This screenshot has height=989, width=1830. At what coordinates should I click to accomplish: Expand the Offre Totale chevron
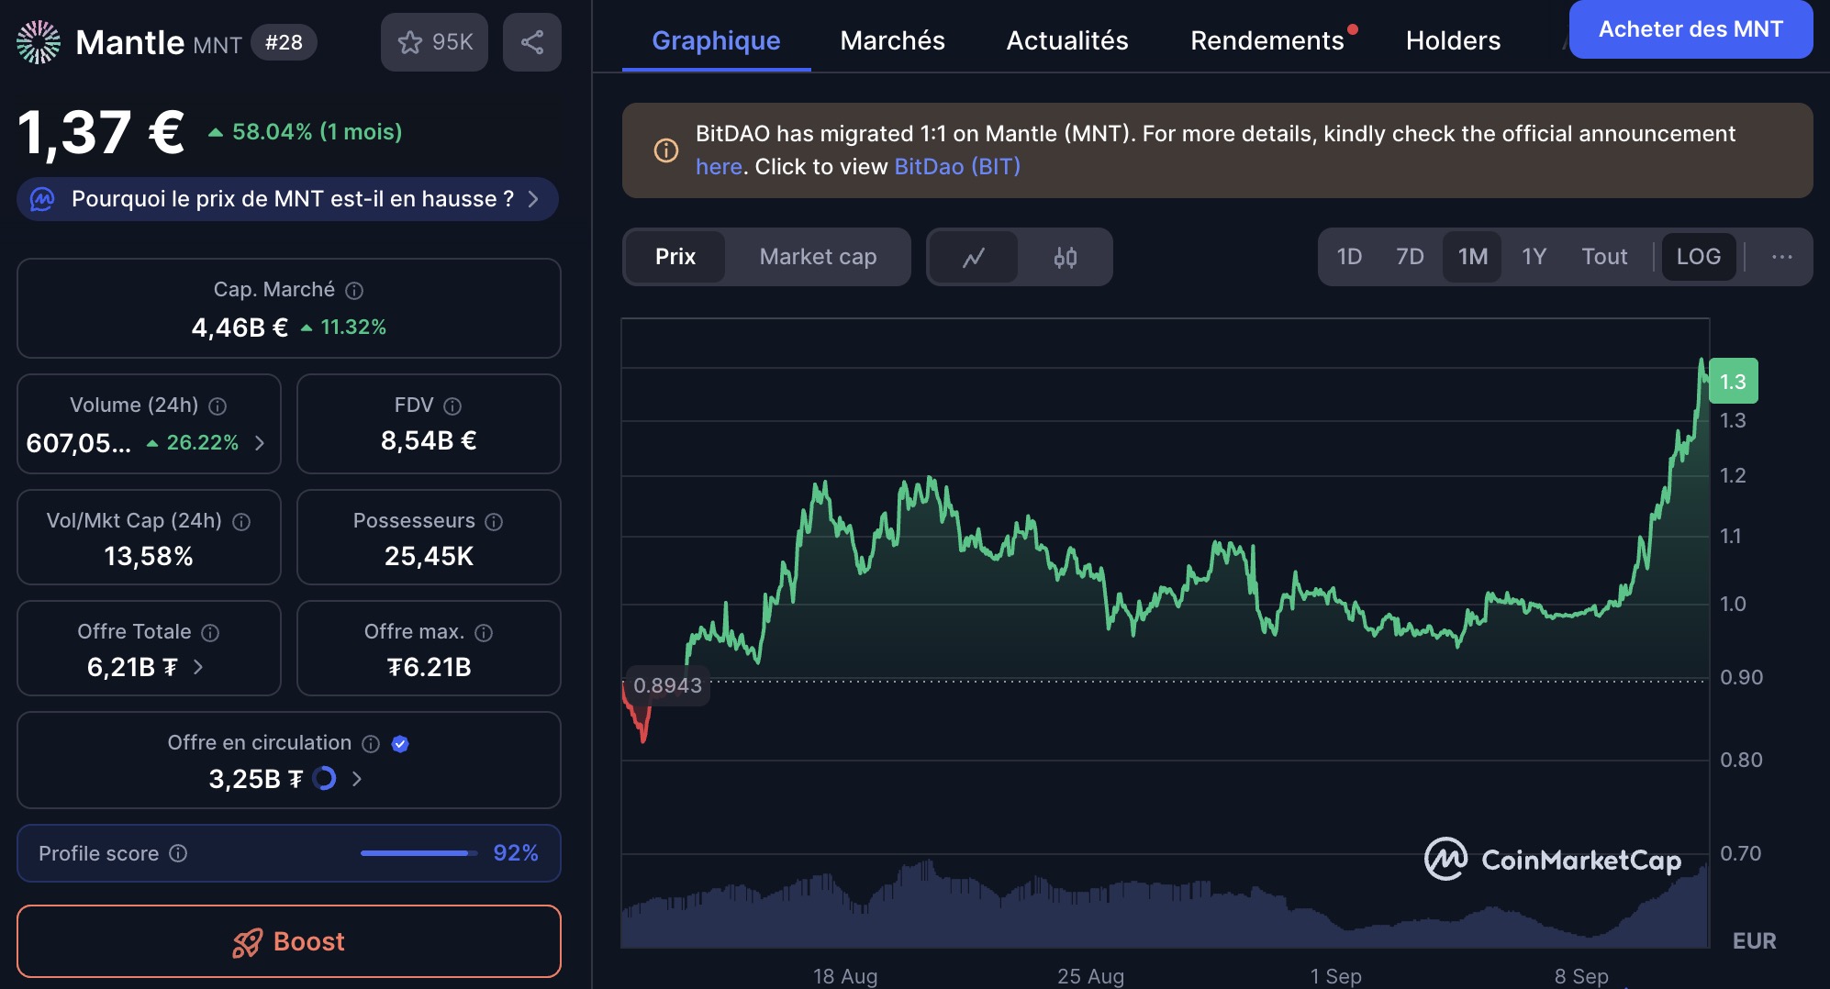pos(198,667)
